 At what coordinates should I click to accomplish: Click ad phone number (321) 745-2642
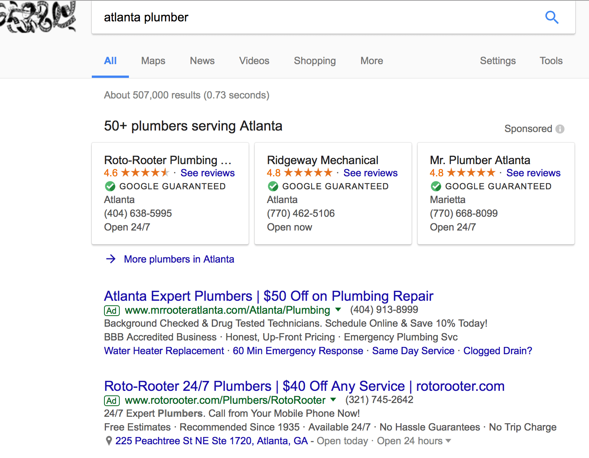coord(379,400)
